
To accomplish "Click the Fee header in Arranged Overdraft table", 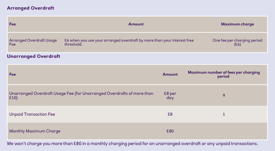I will point(13,24).
